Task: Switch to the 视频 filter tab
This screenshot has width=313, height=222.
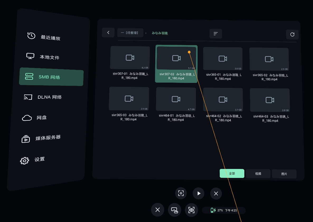Action: (258, 174)
